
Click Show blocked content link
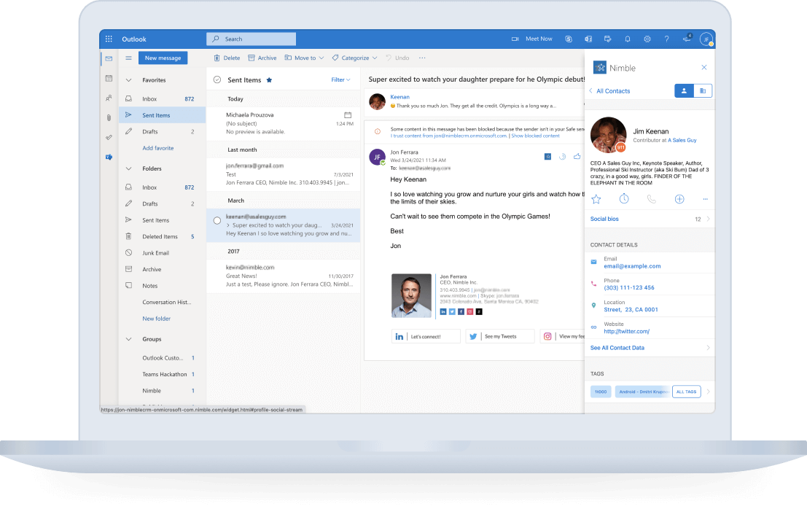click(x=535, y=136)
